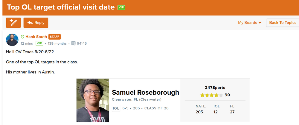The width and height of the screenshot is (299, 125).
Task: Click the VIP badge in thread title
Action: 121,7
